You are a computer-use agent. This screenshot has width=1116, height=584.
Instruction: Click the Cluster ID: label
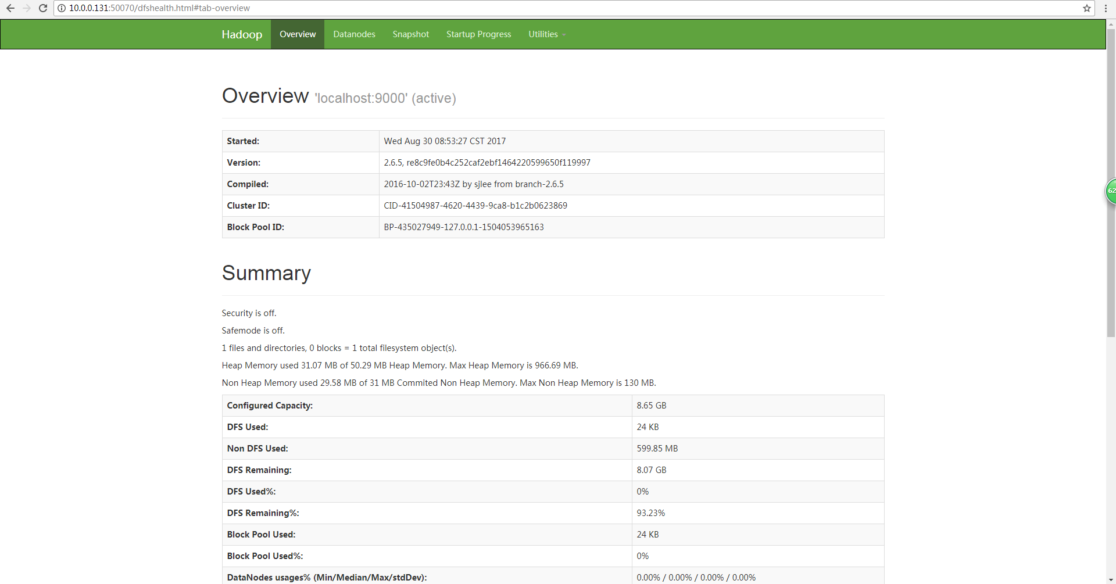248,206
